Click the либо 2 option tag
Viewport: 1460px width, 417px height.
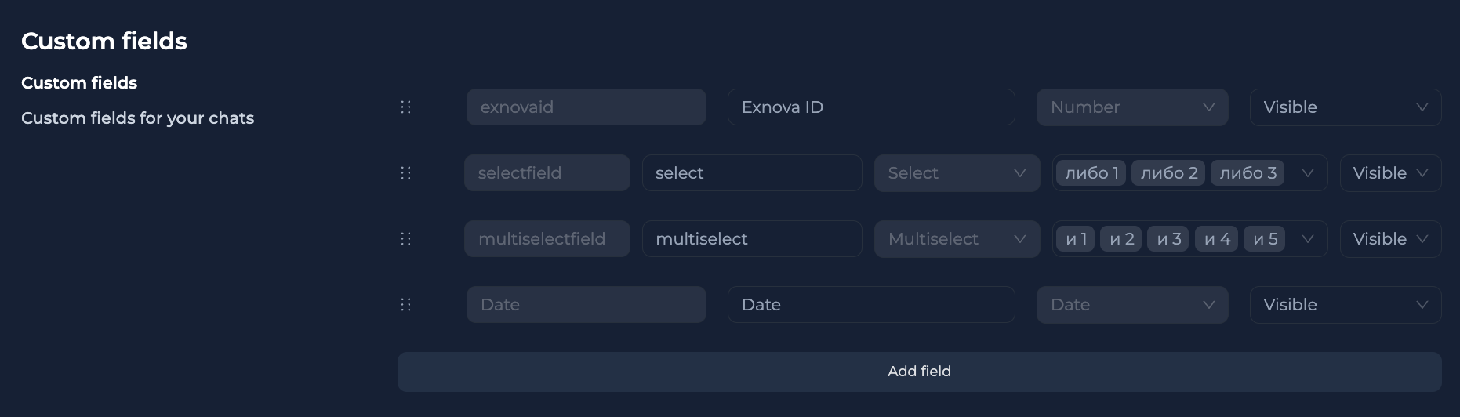1169,173
